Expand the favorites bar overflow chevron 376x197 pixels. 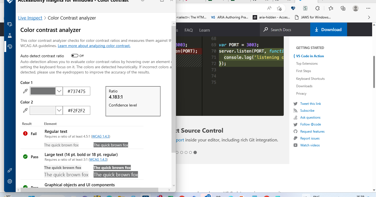point(369,17)
